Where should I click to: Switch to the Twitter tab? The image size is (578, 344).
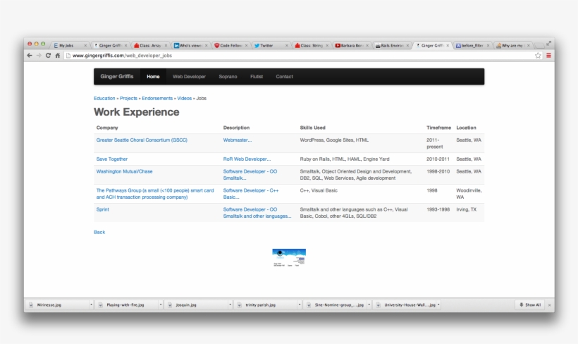[x=269, y=45]
